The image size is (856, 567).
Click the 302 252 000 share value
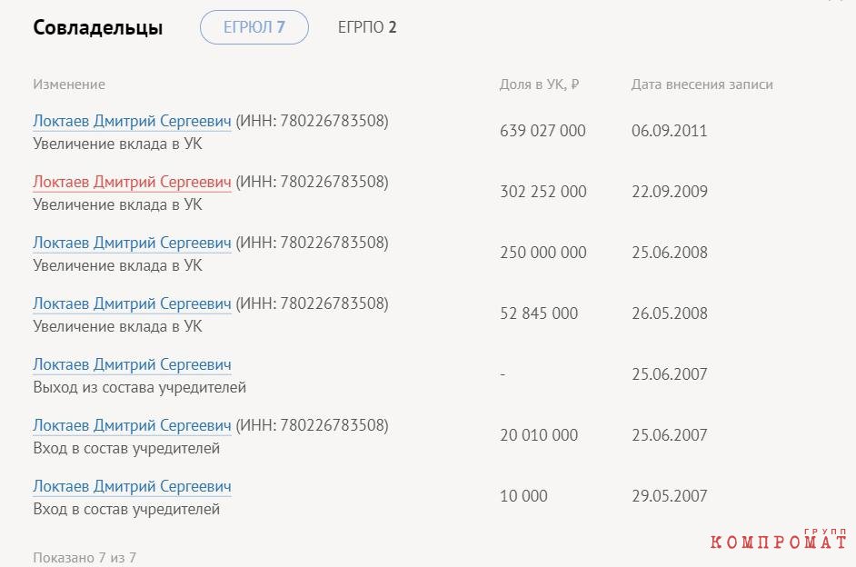543,192
